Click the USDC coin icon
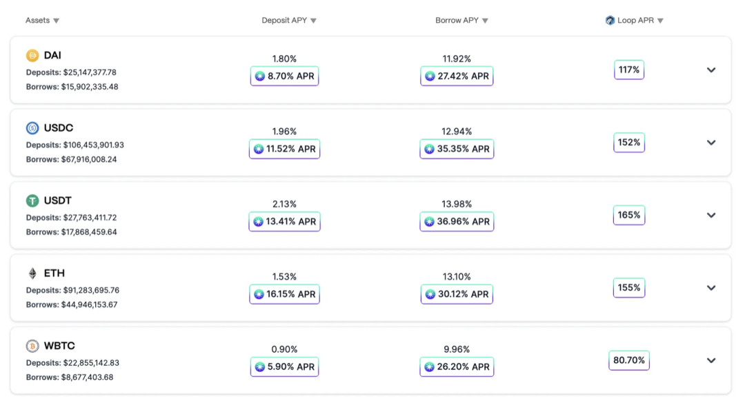 (32, 128)
